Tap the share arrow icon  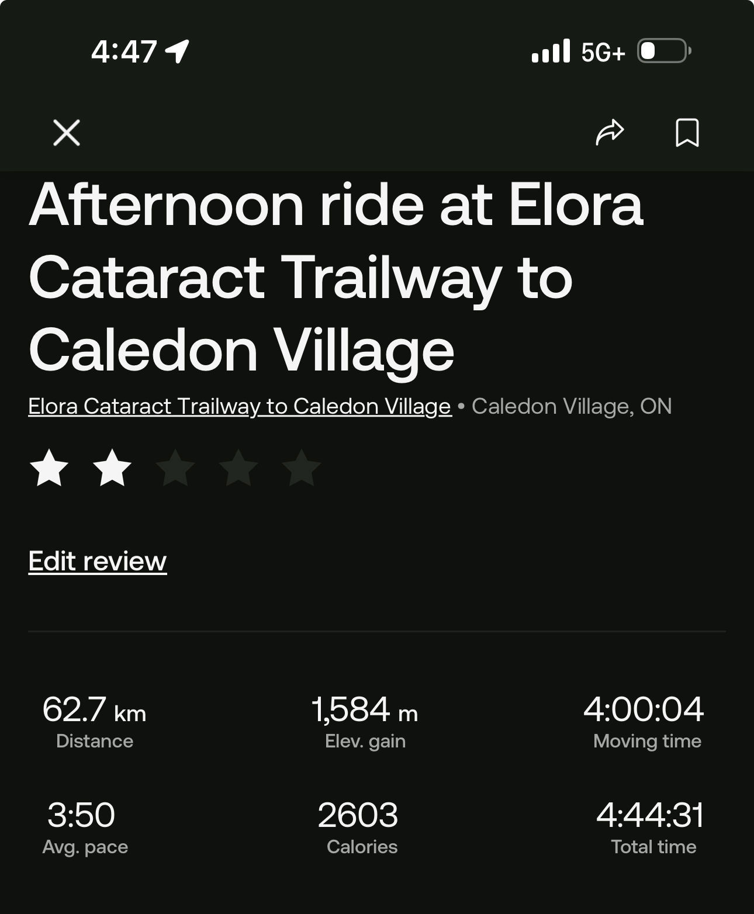pyautogui.click(x=610, y=132)
